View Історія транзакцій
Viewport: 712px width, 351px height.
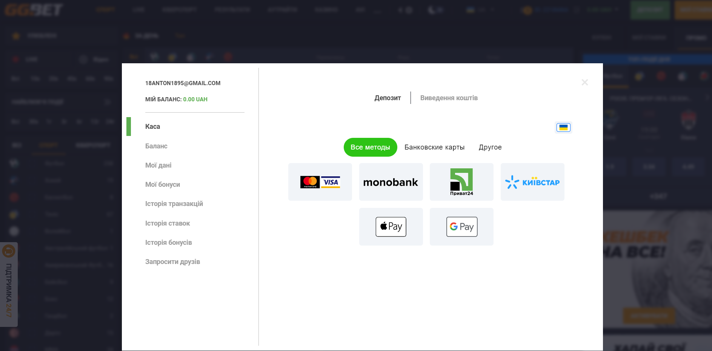coord(174,204)
